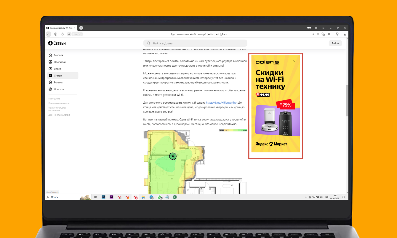Click the Войти button
This screenshot has width=397, height=238.
[335, 43]
